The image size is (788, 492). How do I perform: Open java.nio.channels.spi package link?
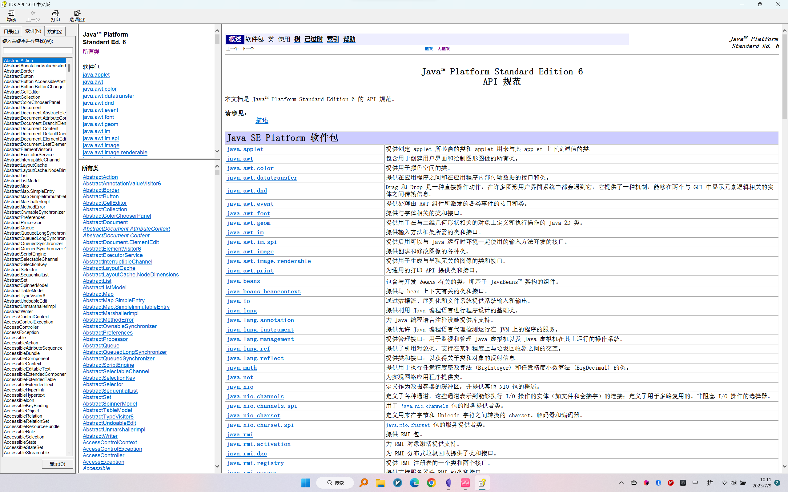[x=262, y=406]
